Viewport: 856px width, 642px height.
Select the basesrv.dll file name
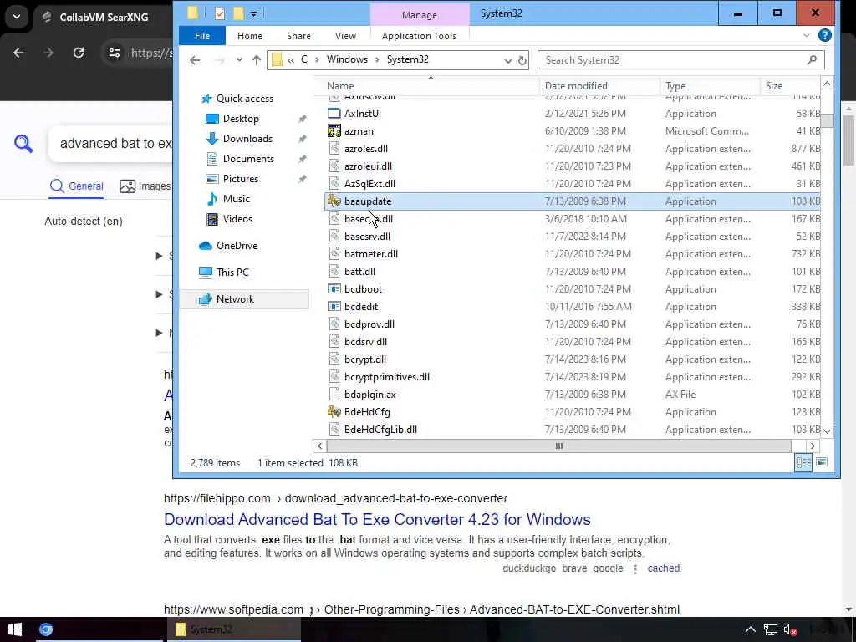(x=367, y=237)
